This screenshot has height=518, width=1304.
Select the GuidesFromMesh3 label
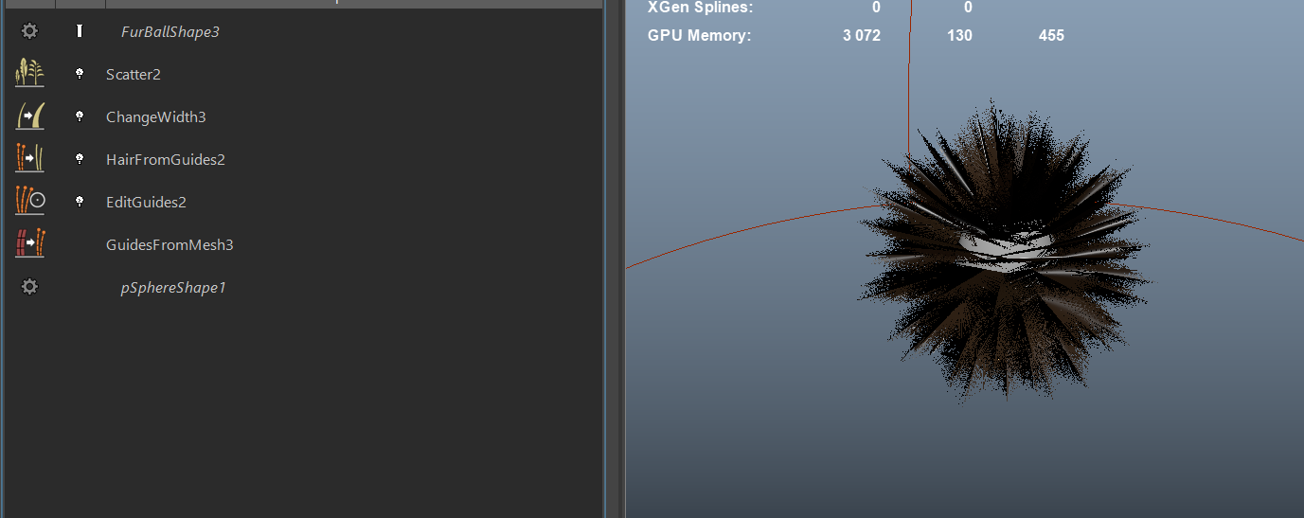[170, 245]
